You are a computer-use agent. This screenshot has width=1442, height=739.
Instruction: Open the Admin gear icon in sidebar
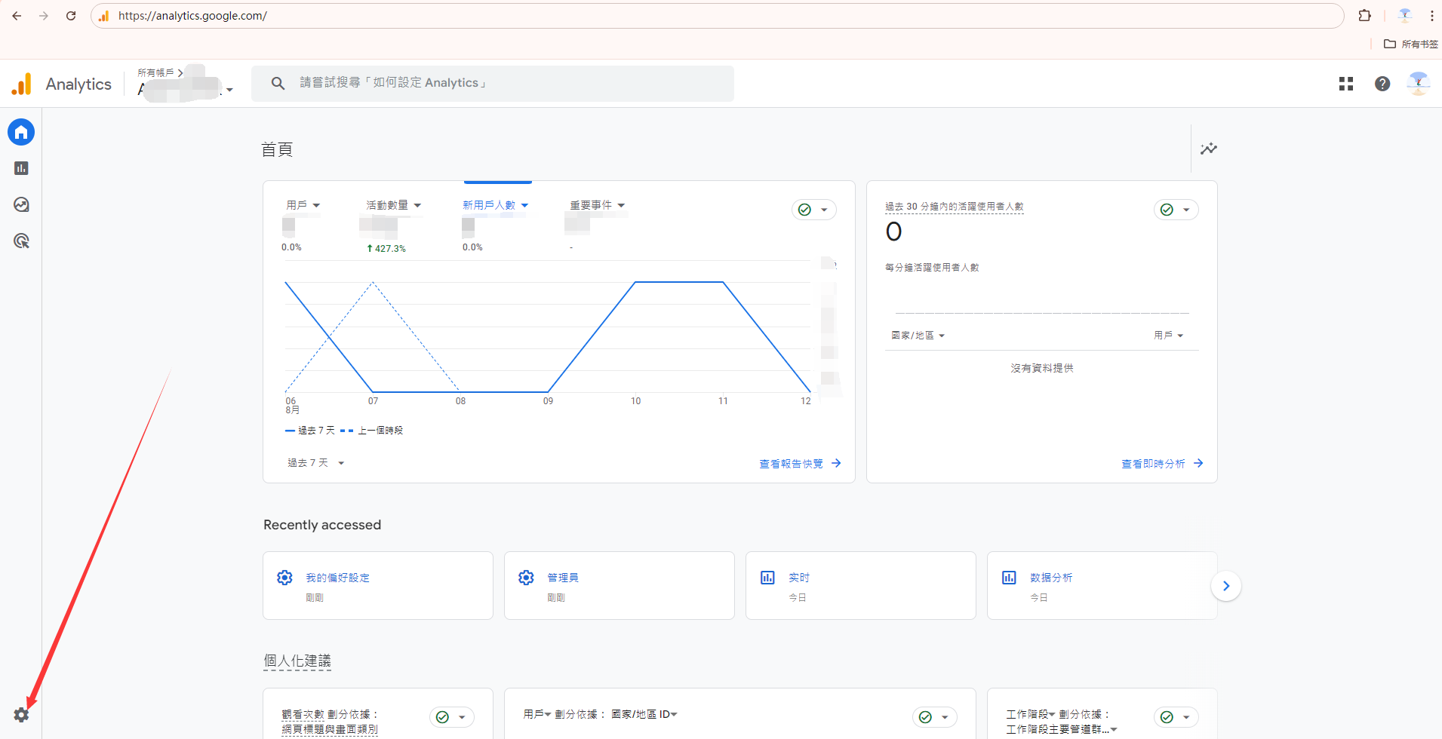click(x=21, y=715)
